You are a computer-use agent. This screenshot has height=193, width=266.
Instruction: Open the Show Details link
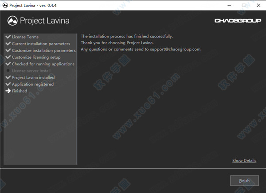pyautogui.click(x=244, y=160)
